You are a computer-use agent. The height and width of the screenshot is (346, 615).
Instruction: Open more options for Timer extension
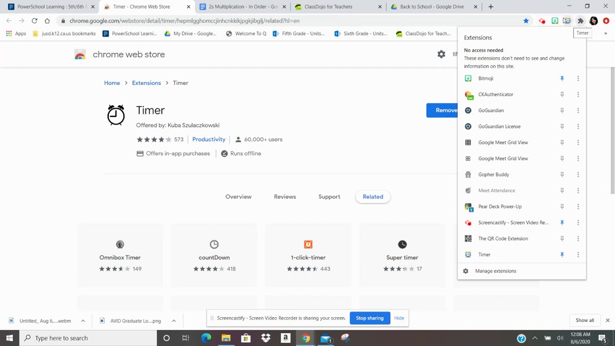578,255
